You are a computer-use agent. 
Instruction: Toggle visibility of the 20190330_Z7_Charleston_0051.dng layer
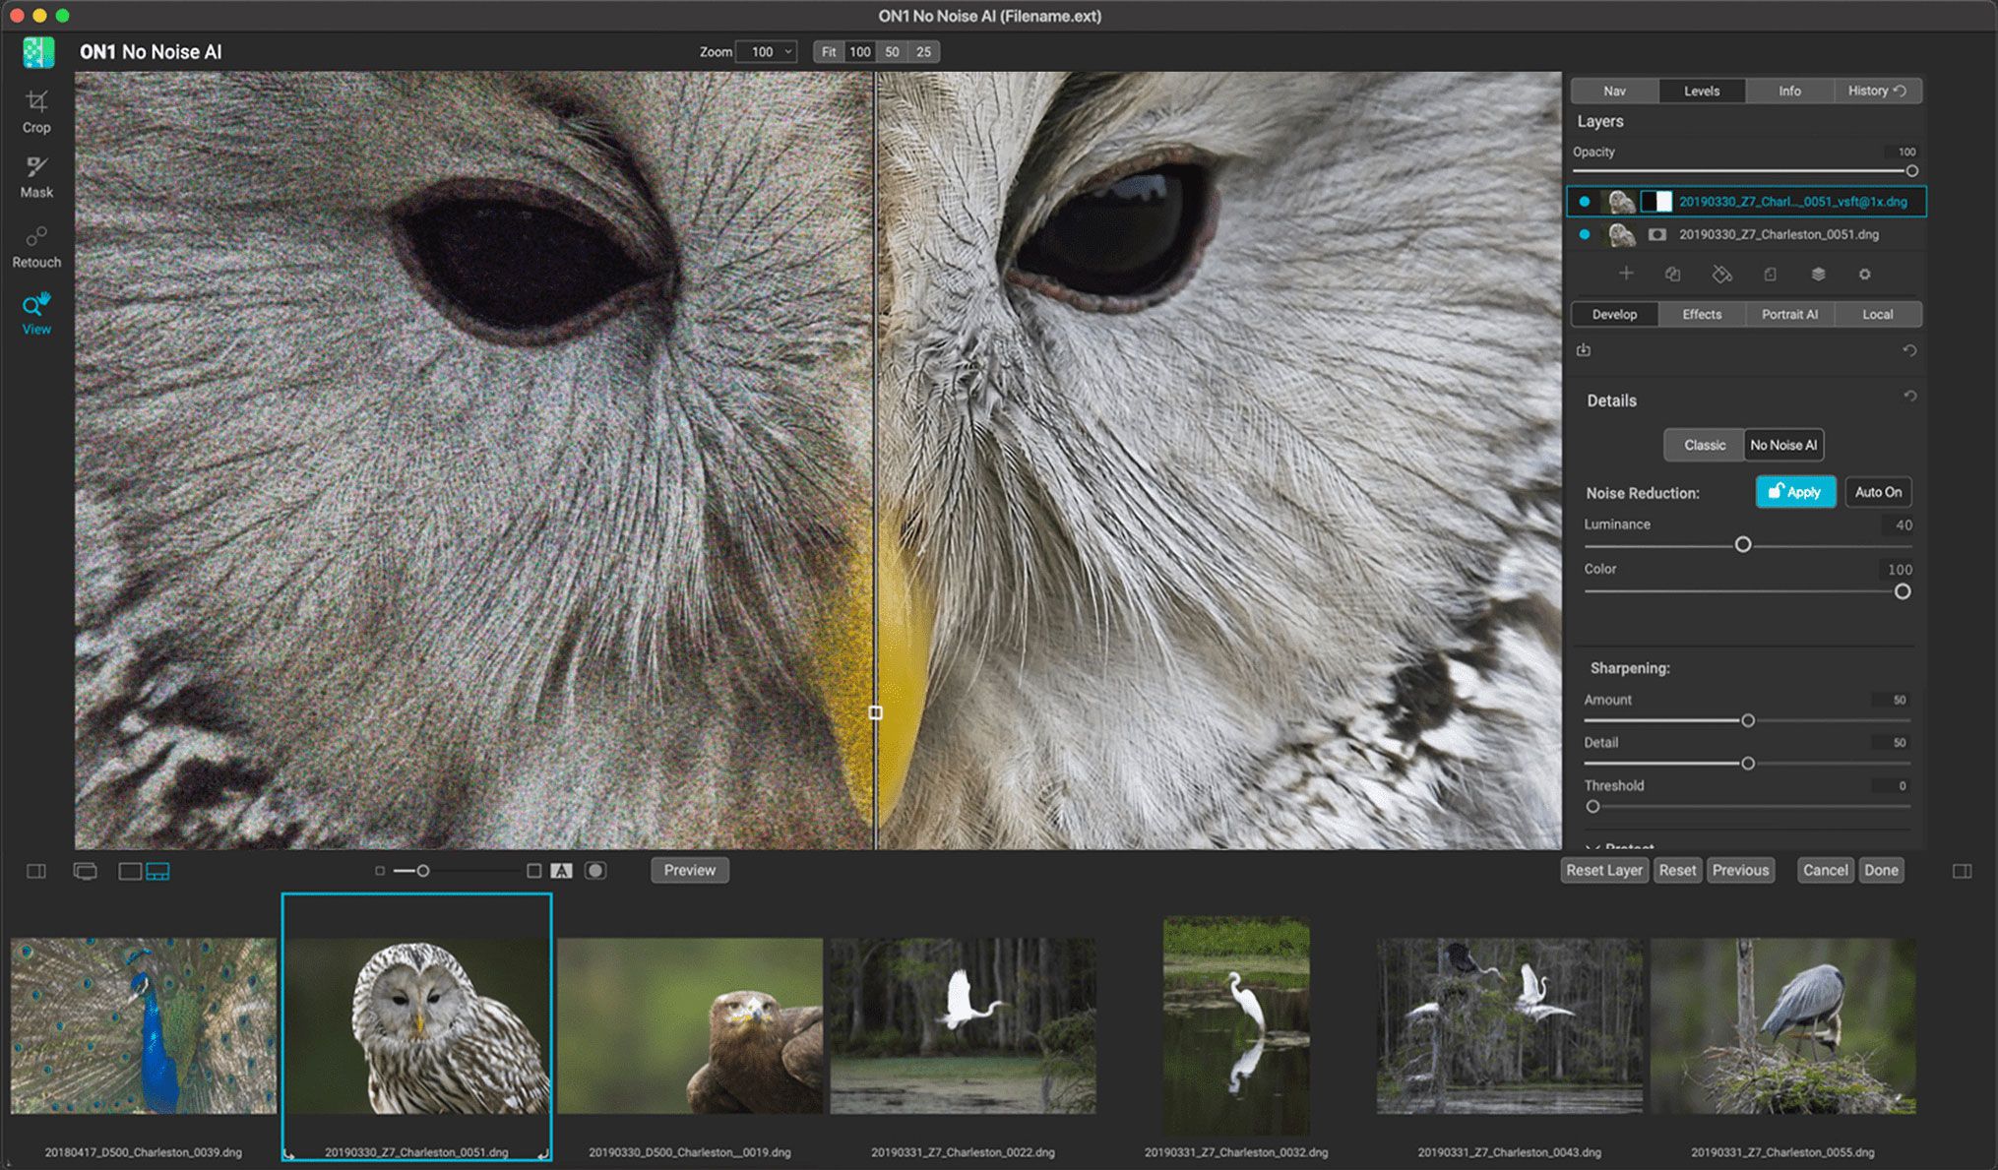tap(1585, 234)
